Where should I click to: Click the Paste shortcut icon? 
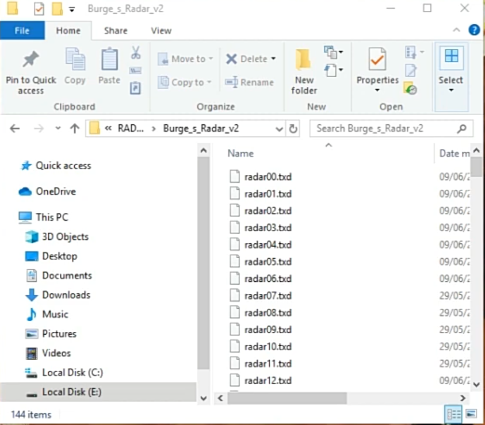(135, 88)
